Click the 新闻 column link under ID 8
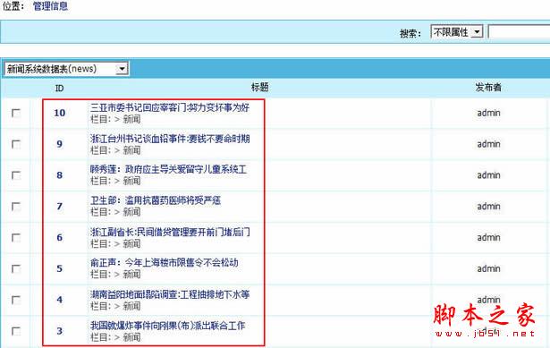This screenshot has height=348, width=550. click(131, 181)
